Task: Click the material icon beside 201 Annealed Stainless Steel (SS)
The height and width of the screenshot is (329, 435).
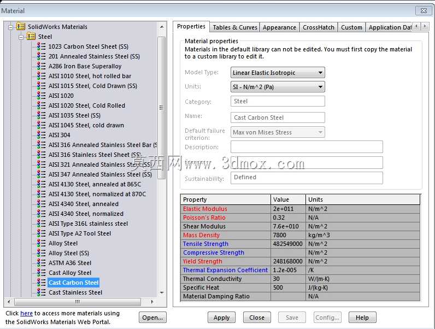Action: click(x=42, y=56)
